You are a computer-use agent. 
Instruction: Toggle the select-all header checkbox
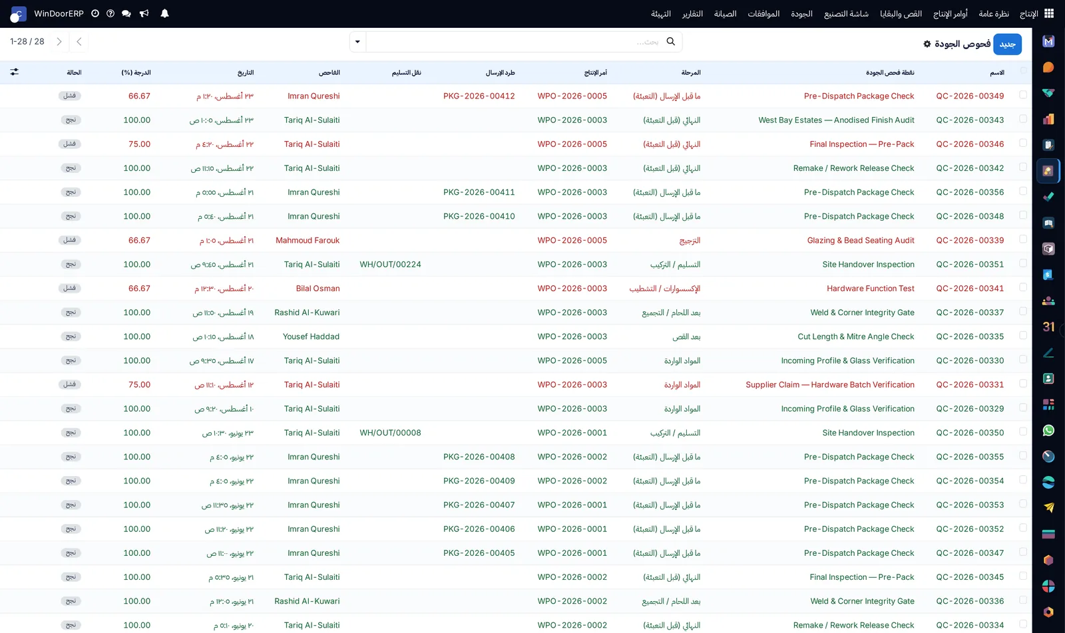click(x=1023, y=71)
